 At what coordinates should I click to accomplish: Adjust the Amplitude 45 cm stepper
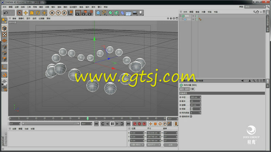(200, 105)
